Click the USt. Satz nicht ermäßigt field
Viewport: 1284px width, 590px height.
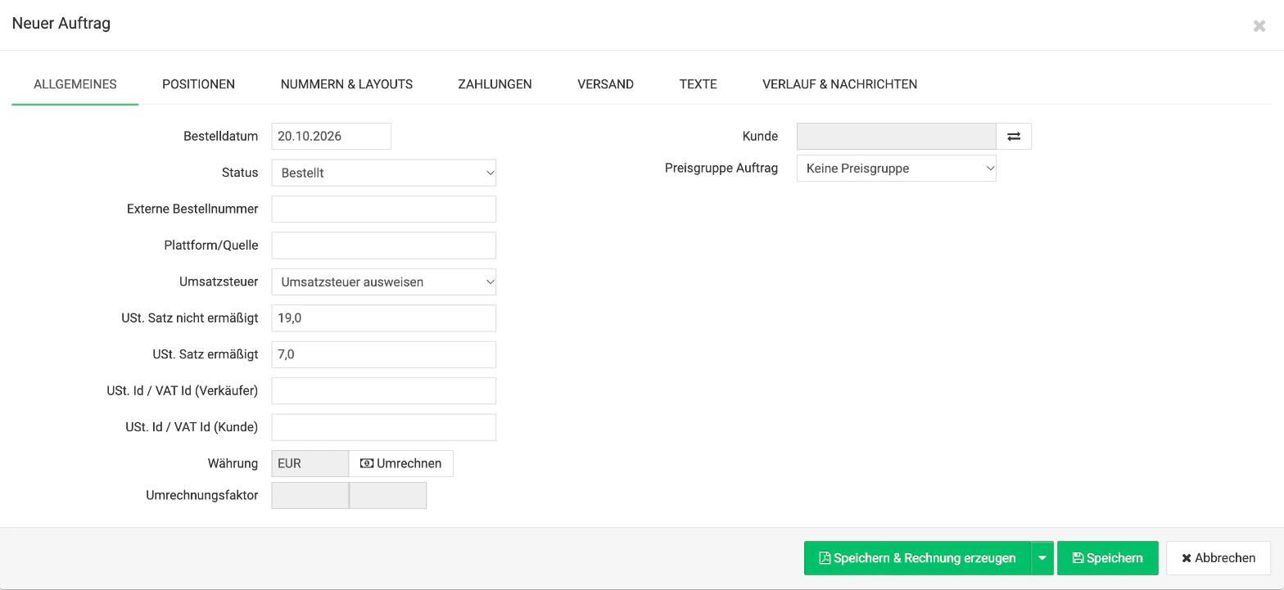(384, 318)
